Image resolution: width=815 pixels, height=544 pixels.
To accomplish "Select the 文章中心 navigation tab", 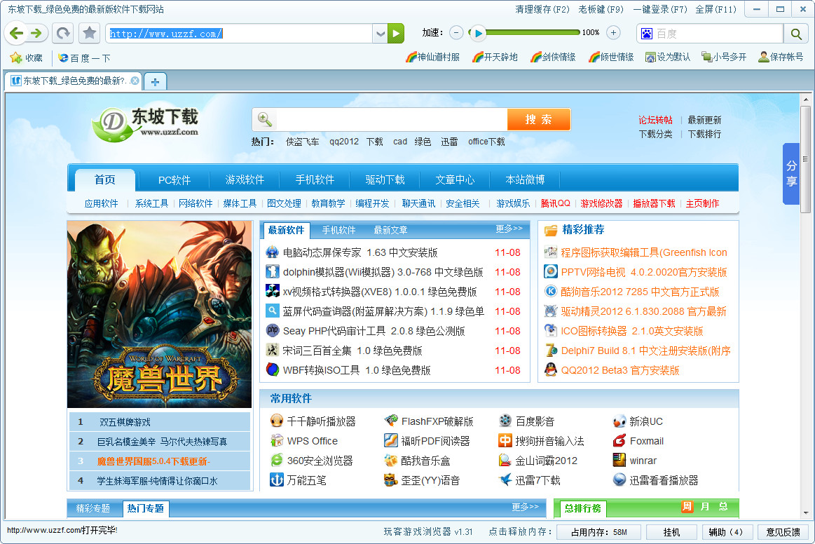I will tap(455, 180).
